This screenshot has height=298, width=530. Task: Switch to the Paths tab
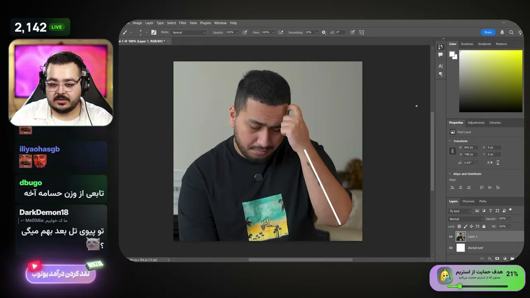[x=483, y=201]
